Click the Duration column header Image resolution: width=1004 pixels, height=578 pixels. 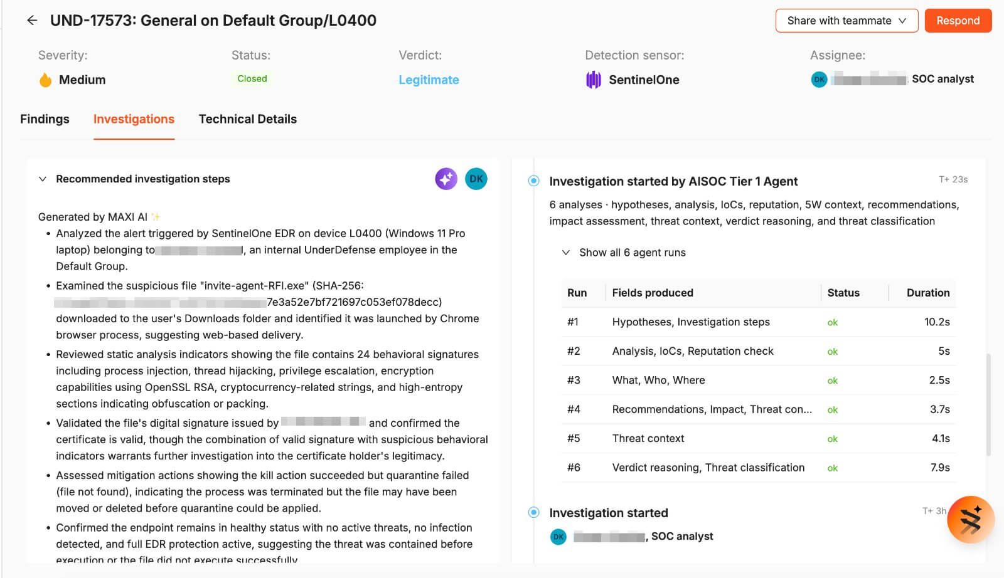928,293
